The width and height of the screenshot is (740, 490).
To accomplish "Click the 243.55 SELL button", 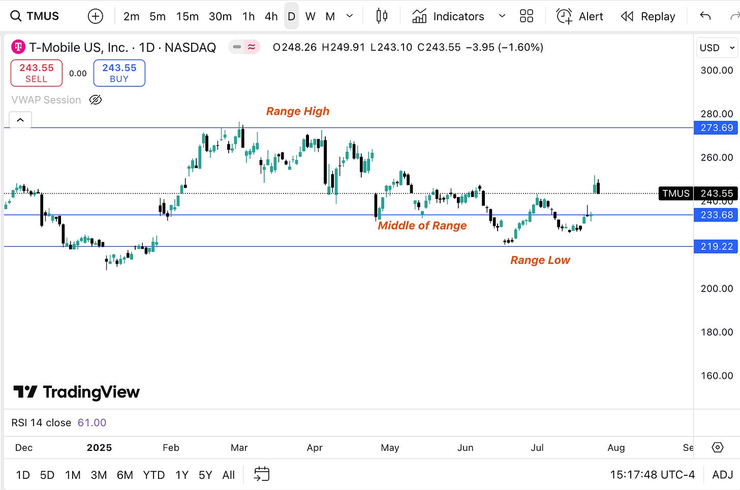I will 37,73.
